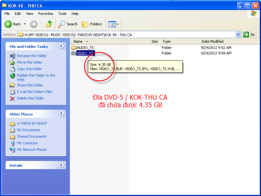This screenshot has height=196, width=261.
Task: Click Rename this folder link
Action: (x=32, y=56)
